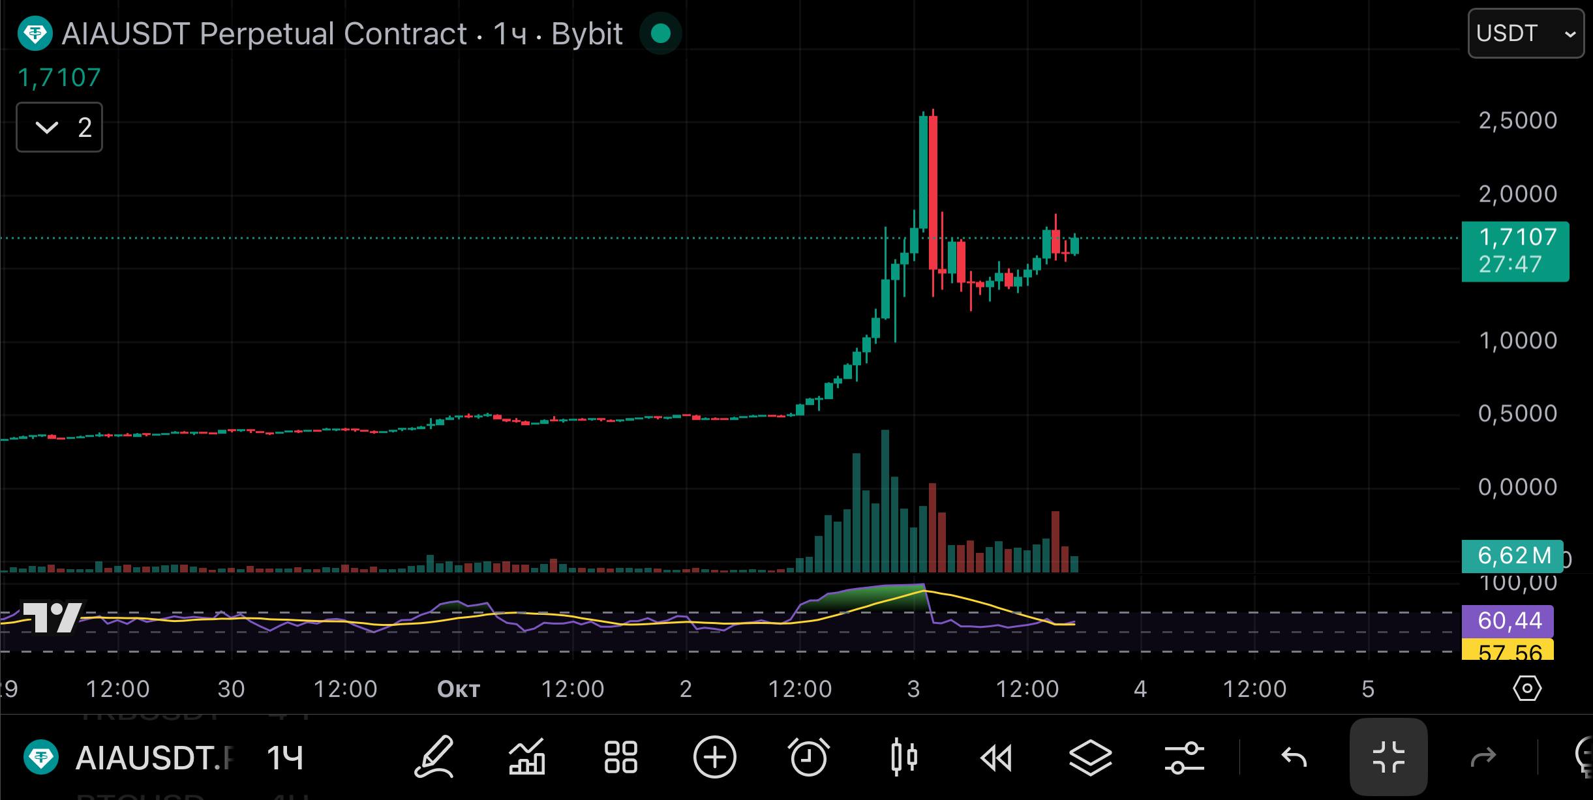Open the chart settings sliders icon

tap(1184, 758)
